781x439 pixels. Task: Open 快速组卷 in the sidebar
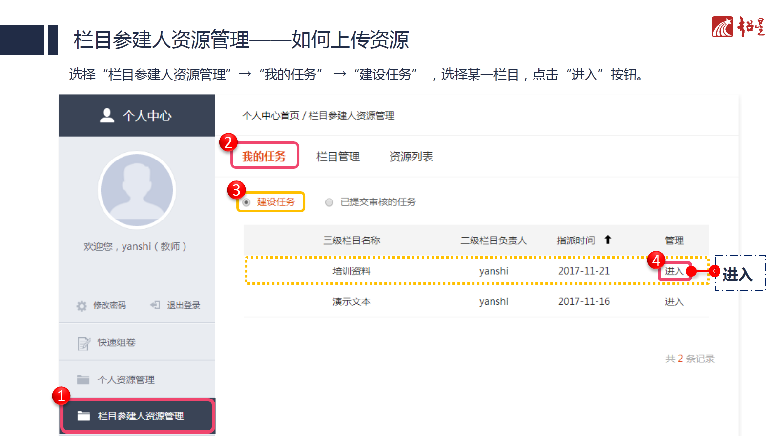tap(116, 342)
